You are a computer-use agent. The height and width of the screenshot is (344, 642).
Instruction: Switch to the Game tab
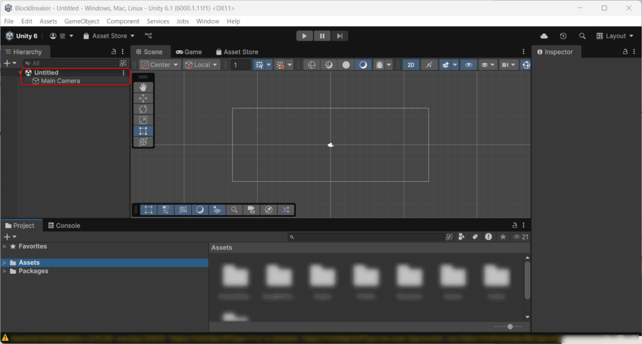(189, 52)
